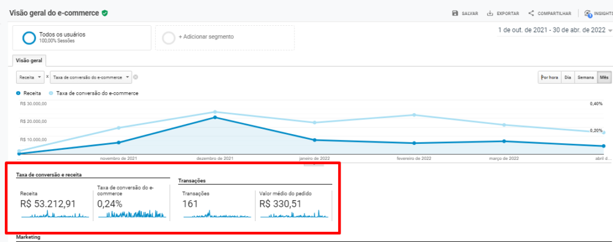This screenshot has height=242, width=613.
Task: Open the Insights panel icon
Action: click(x=588, y=13)
